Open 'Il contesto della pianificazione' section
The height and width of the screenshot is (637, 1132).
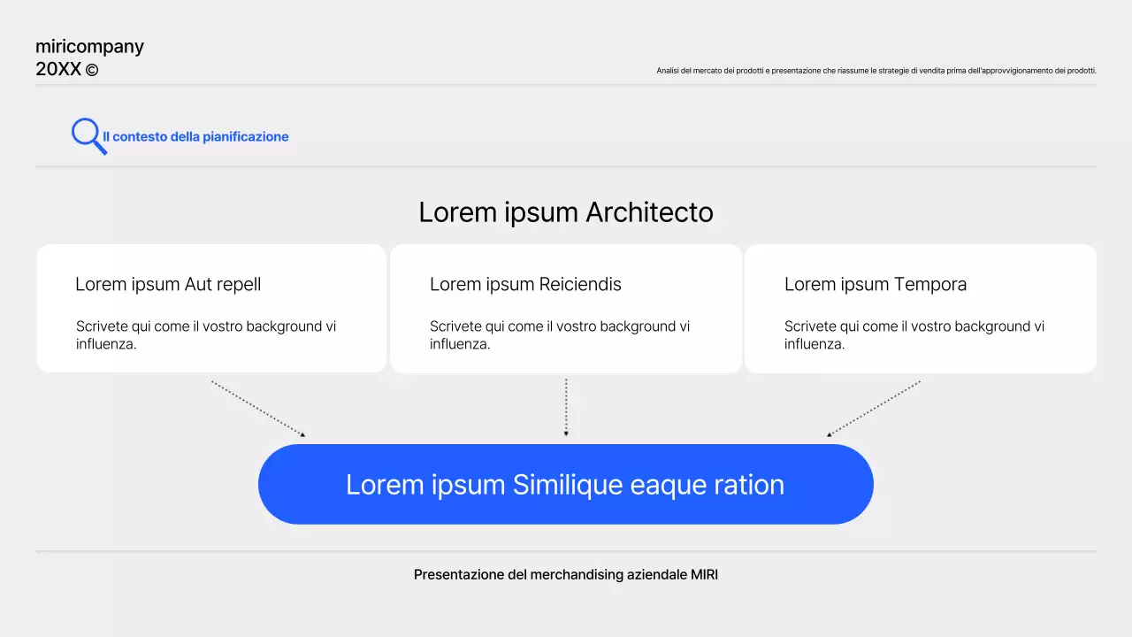[195, 136]
